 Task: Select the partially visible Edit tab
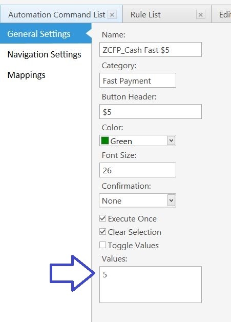click(x=224, y=14)
